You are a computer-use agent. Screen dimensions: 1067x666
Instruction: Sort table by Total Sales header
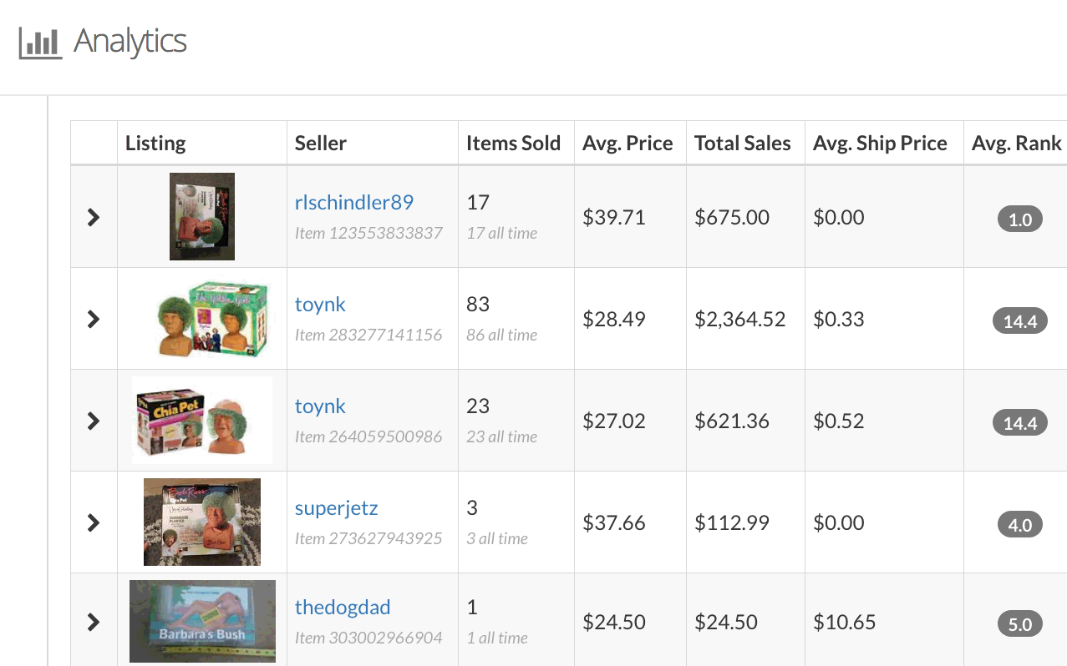(742, 143)
